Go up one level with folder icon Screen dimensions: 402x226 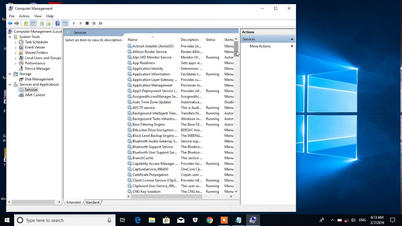(26, 23)
